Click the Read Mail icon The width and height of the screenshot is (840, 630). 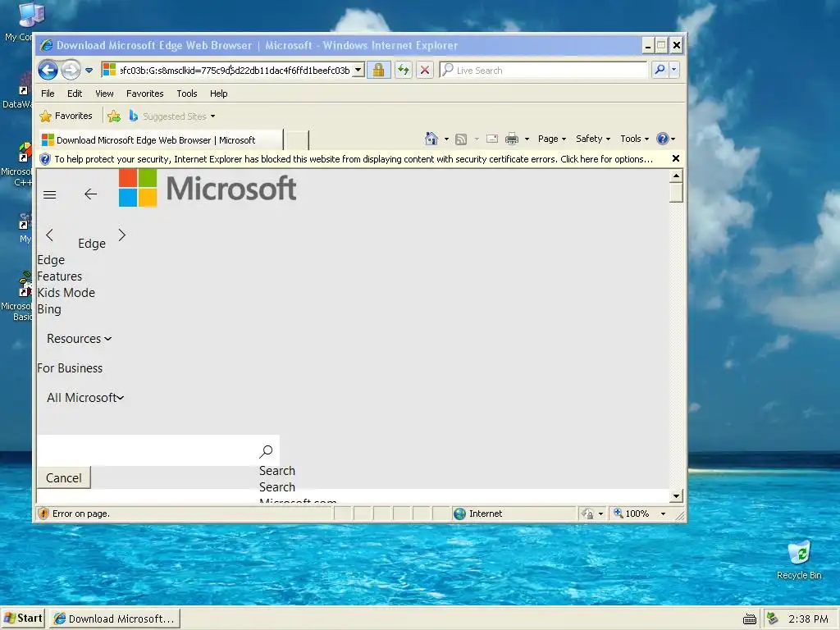click(x=492, y=139)
